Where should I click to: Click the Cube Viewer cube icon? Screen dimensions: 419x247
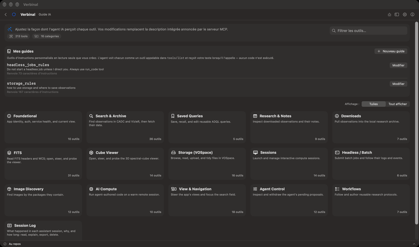pos(91,153)
